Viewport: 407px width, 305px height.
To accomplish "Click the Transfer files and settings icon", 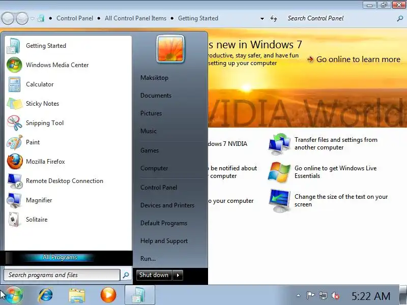I will (x=279, y=144).
